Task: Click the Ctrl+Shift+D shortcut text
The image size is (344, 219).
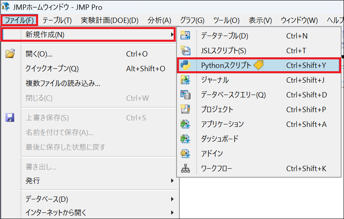Action: 306,95
